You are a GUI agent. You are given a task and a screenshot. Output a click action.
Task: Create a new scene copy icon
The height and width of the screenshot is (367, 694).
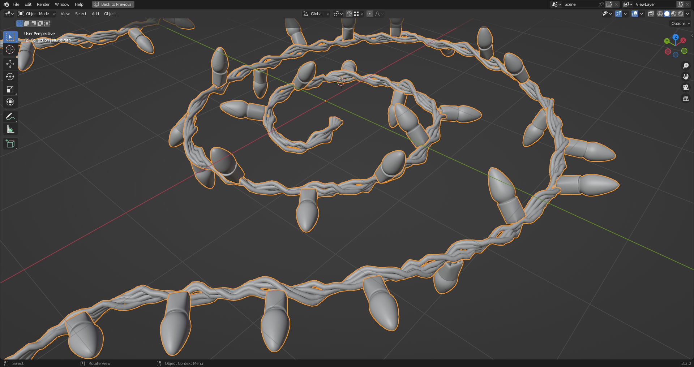point(609,4)
